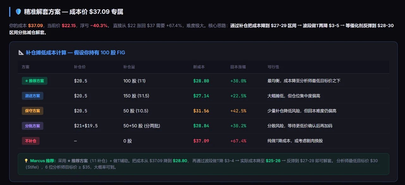Click the 100 股 (1:1) quantity cell
The width and height of the screenshot is (405, 185).
coord(134,81)
